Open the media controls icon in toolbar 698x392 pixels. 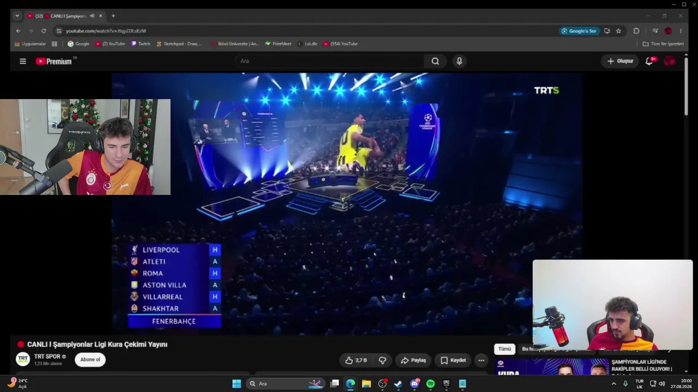pyautogui.click(x=655, y=31)
